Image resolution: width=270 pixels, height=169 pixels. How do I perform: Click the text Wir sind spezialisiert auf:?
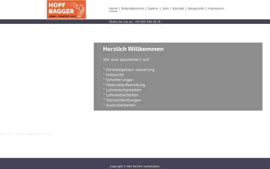coord(126,59)
